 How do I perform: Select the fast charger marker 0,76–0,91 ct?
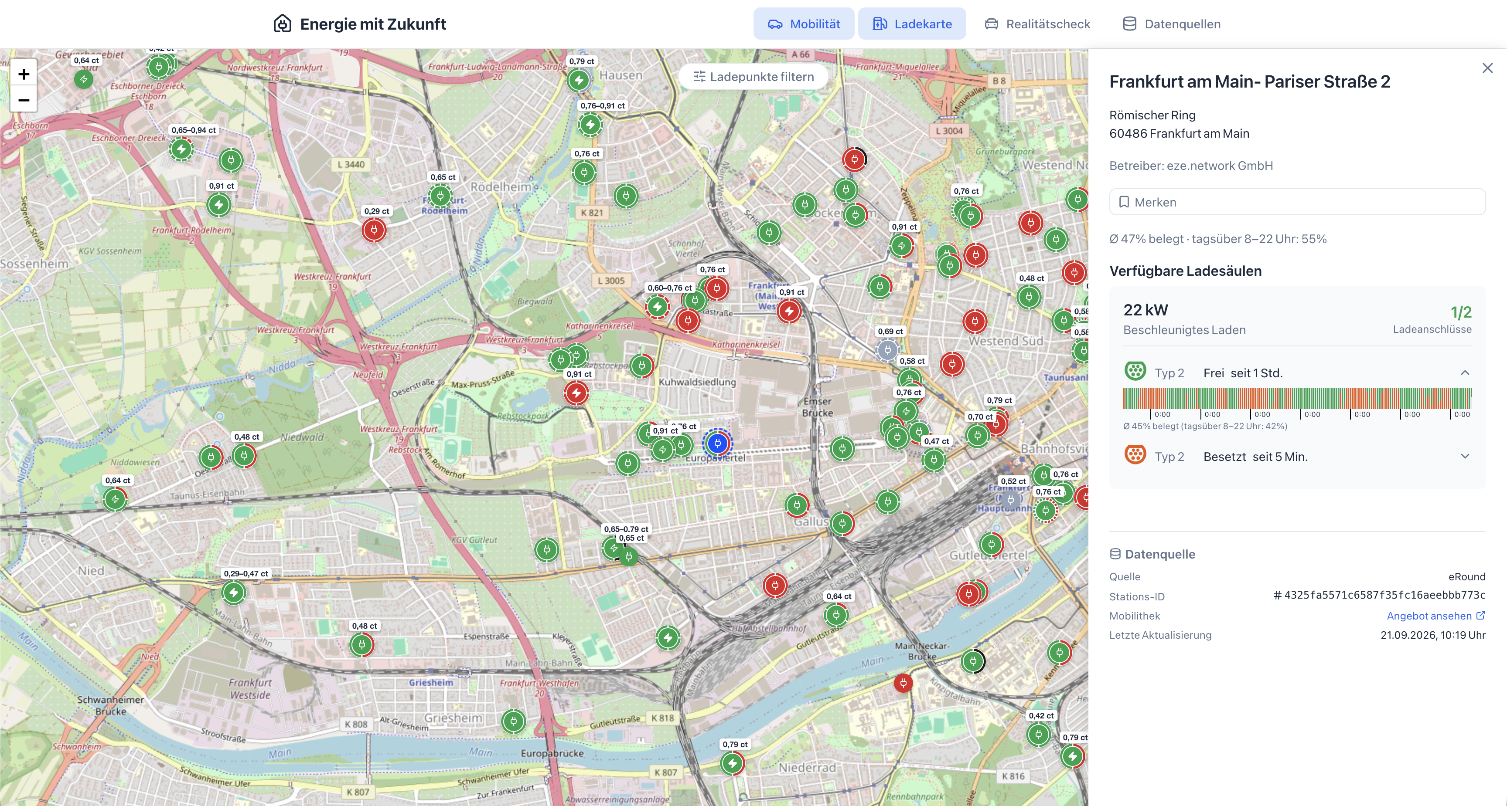pos(590,125)
